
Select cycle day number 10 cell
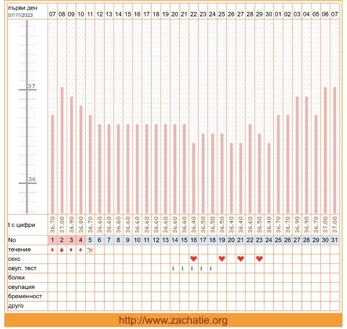(137, 240)
